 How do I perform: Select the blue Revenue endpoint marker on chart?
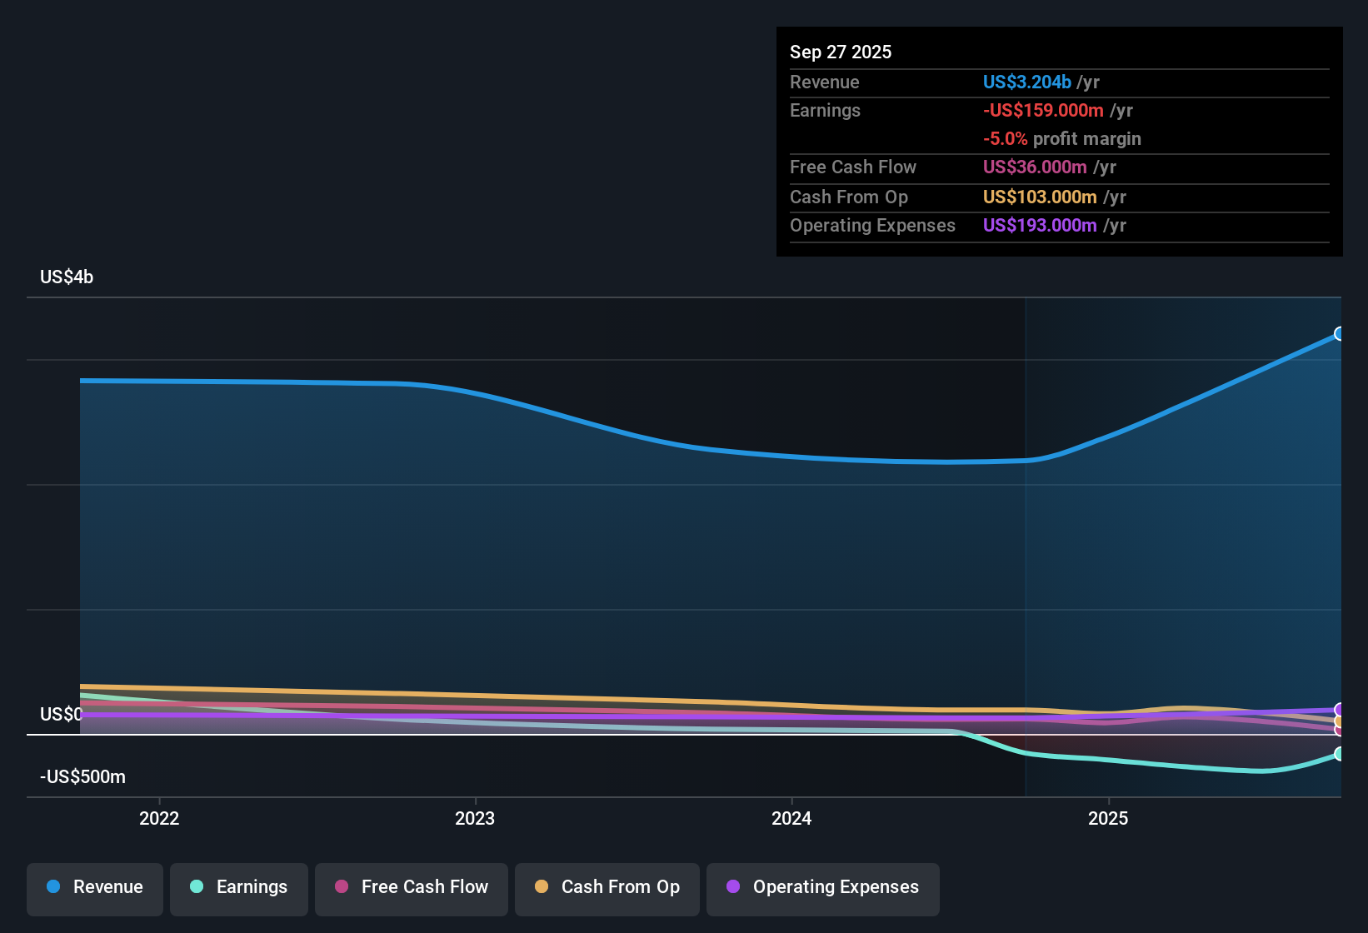pyautogui.click(x=1340, y=333)
